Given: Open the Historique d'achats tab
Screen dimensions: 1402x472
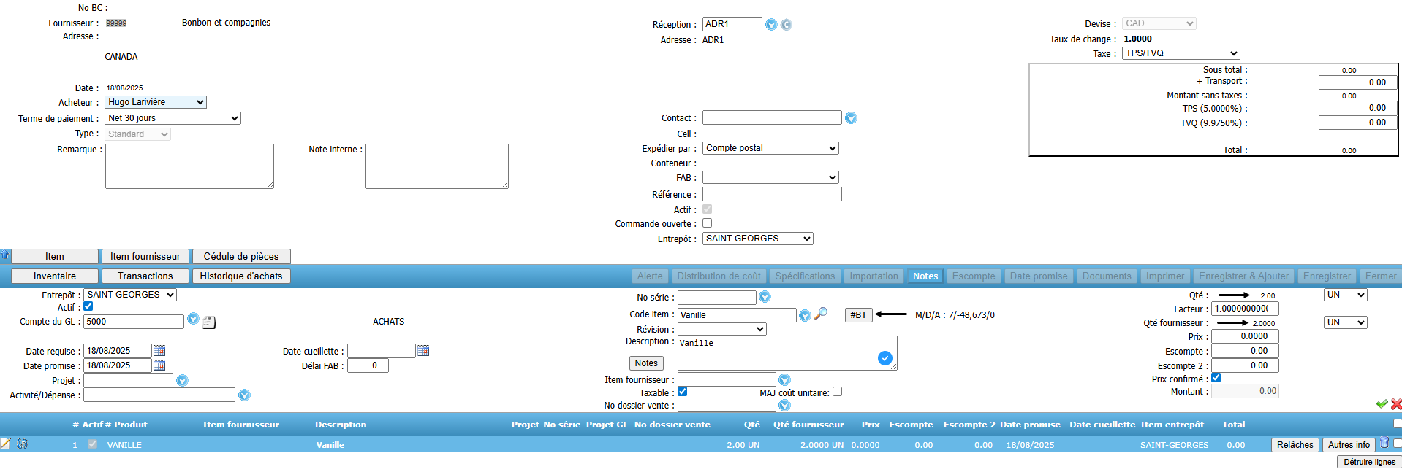Looking at the screenshot, I should point(240,276).
